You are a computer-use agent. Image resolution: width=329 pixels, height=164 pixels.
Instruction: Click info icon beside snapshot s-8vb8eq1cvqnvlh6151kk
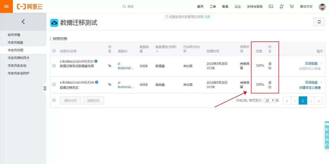pos(97,82)
